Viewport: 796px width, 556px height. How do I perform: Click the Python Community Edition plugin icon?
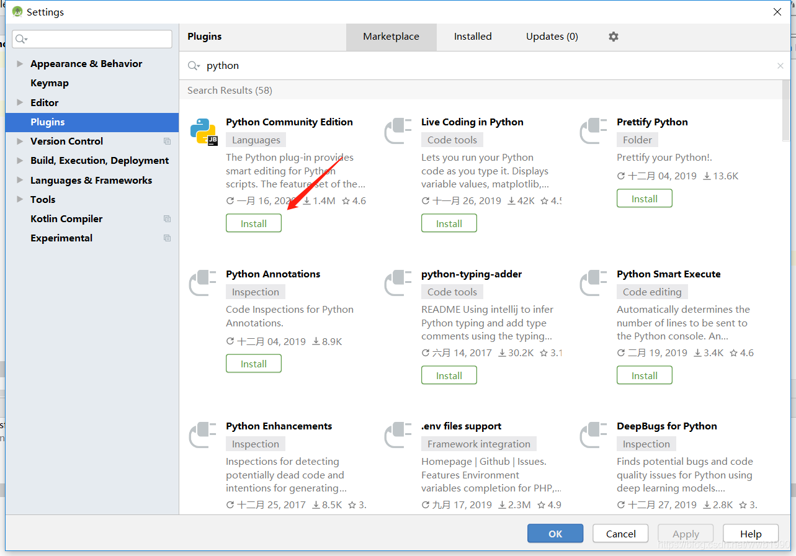[x=203, y=131]
